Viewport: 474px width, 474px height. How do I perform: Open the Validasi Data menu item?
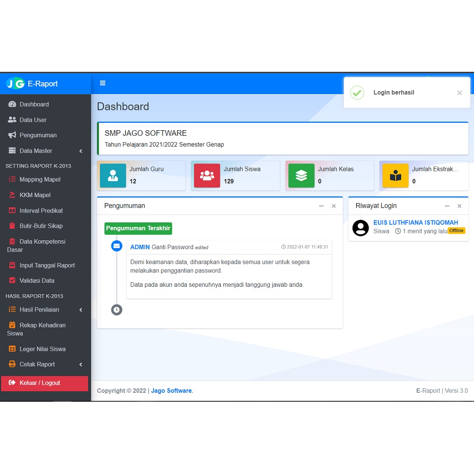[x=46, y=280]
